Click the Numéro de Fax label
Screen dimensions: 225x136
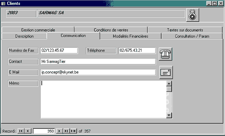(x=23, y=51)
